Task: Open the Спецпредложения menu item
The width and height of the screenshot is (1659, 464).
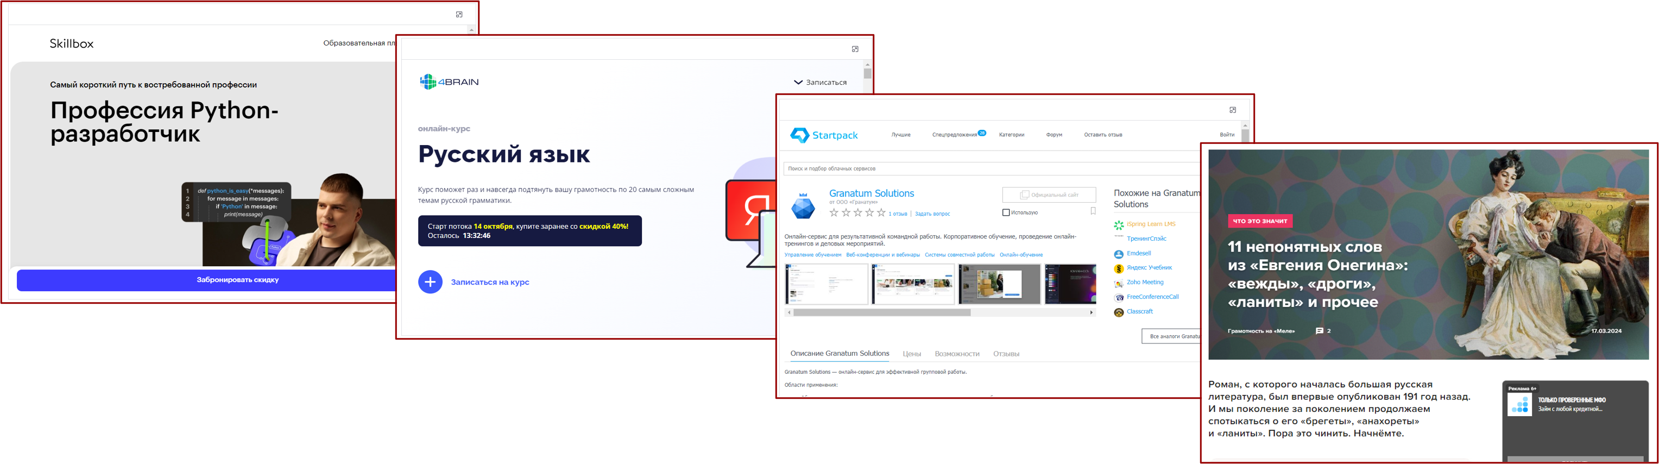Action: pyautogui.click(x=955, y=135)
